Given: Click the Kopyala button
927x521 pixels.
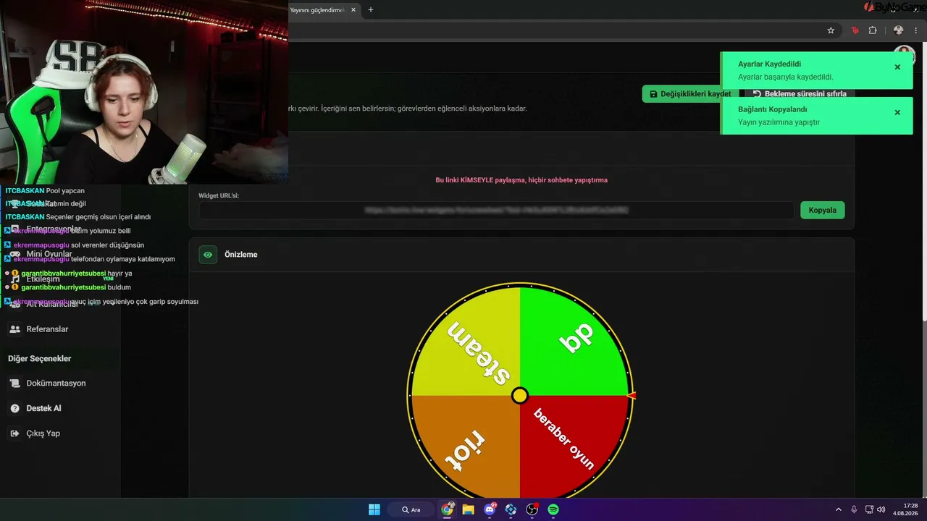Looking at the screenshot, I should [822, 210].
